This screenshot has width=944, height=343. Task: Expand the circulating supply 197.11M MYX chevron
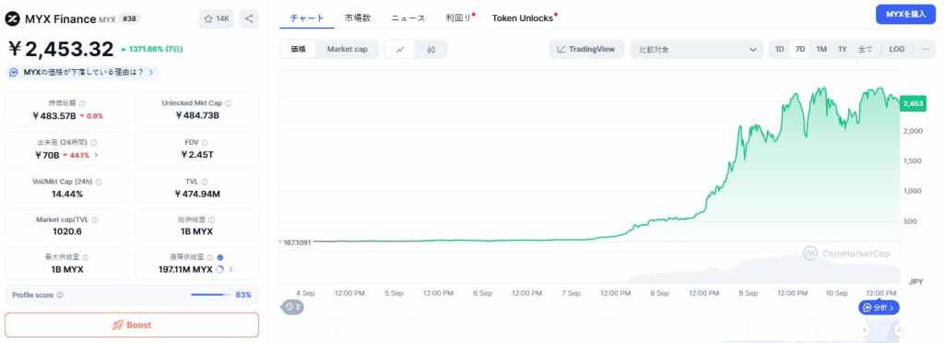[x=231, y=269]
